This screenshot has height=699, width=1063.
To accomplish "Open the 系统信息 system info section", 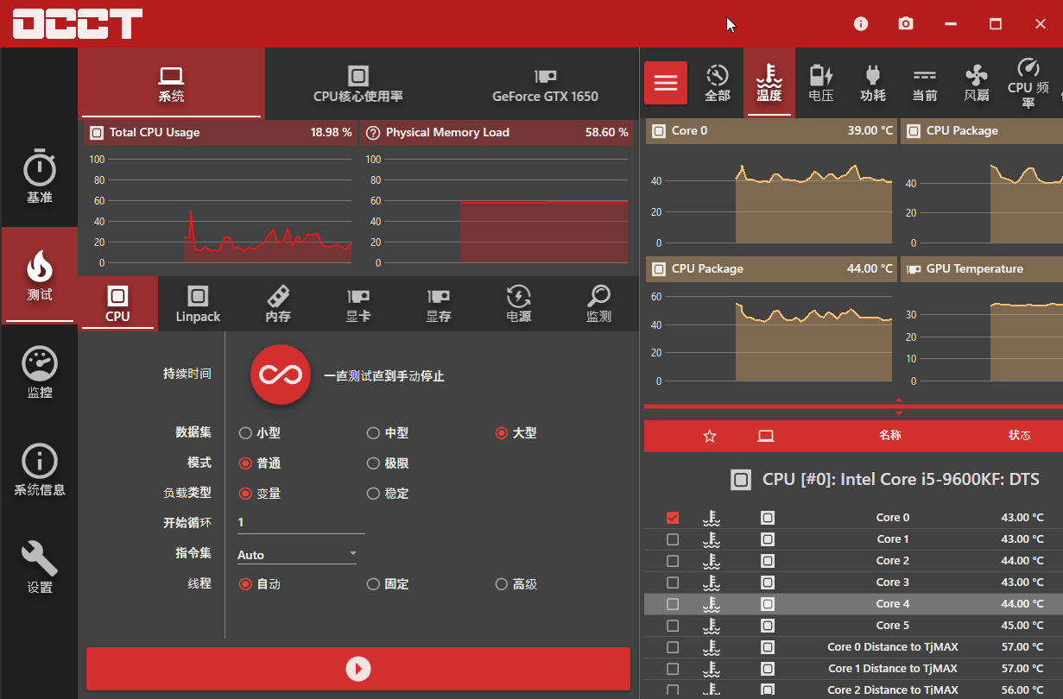I will tap(39, 470).
